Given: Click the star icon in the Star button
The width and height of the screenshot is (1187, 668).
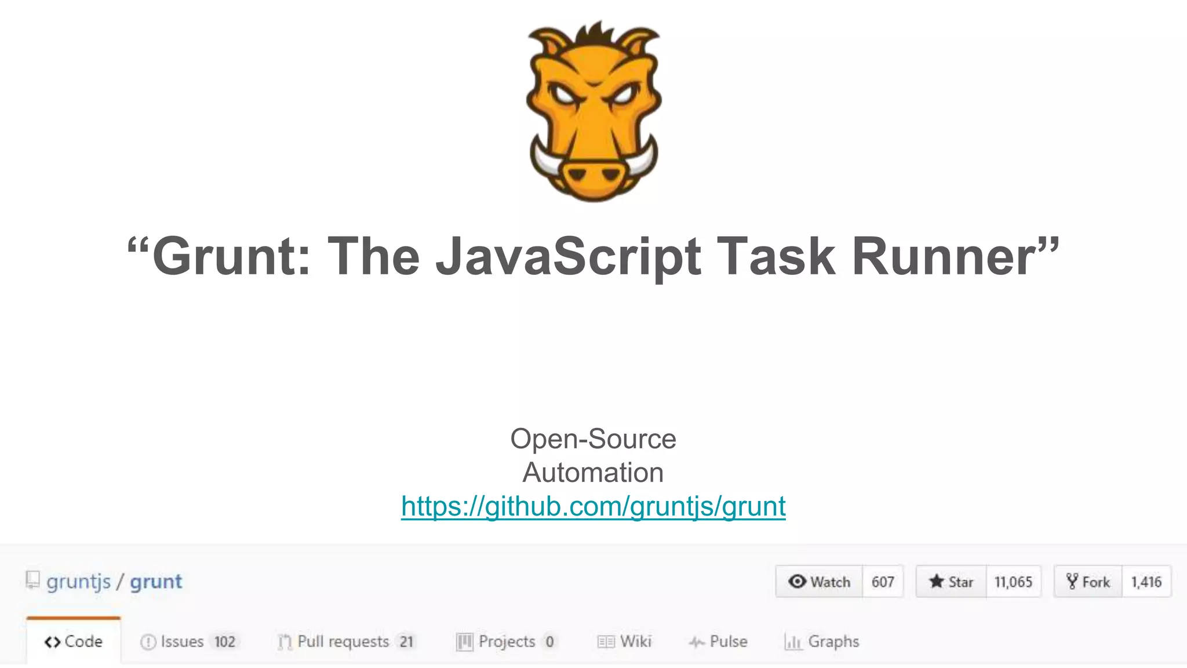Looking at the screenshot, I should click(936, 580).
